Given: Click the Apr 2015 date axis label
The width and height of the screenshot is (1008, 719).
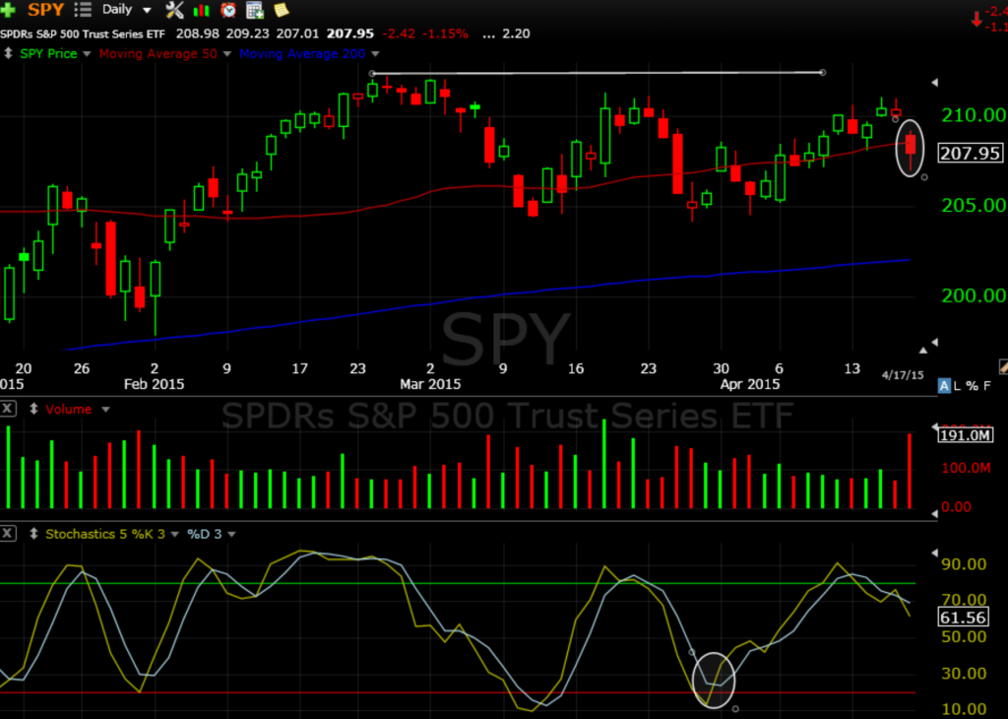Looking at the screenshot, I should pyautogui.click(x=749, y=384).
